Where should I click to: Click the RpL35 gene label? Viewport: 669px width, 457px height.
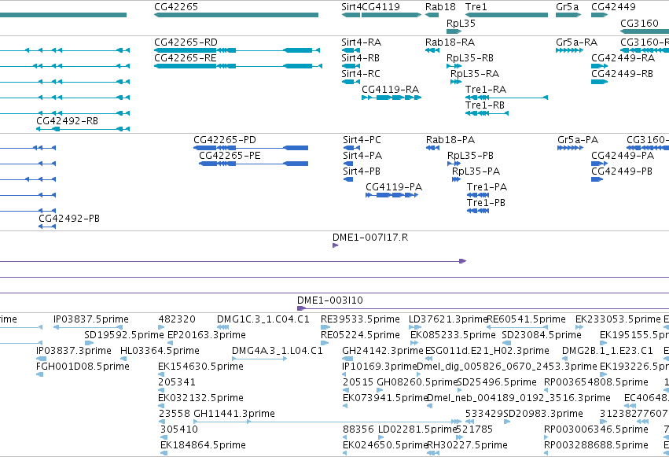461,23
